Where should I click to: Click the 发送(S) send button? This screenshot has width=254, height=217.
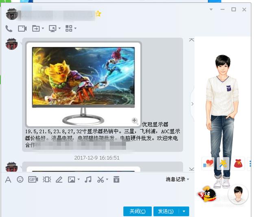coord(166,211)
